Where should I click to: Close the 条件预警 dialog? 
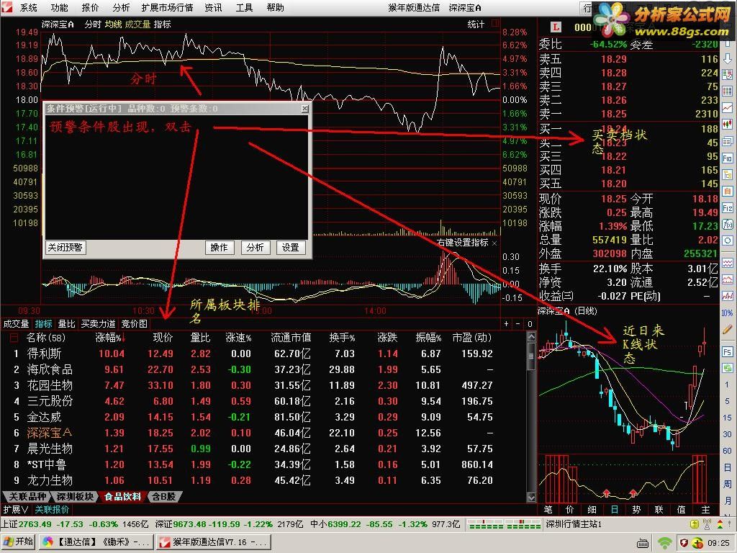tap(304, 109)
